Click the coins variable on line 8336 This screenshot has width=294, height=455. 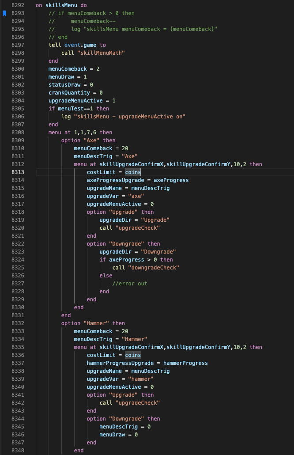coord(133,355)
